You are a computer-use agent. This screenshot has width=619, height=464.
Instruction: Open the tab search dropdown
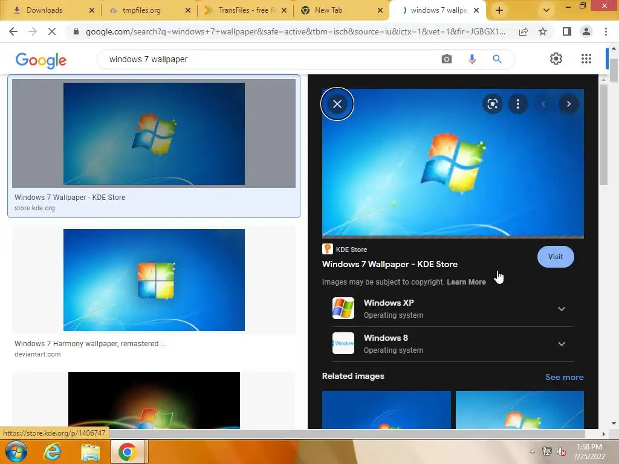(546, 10)
